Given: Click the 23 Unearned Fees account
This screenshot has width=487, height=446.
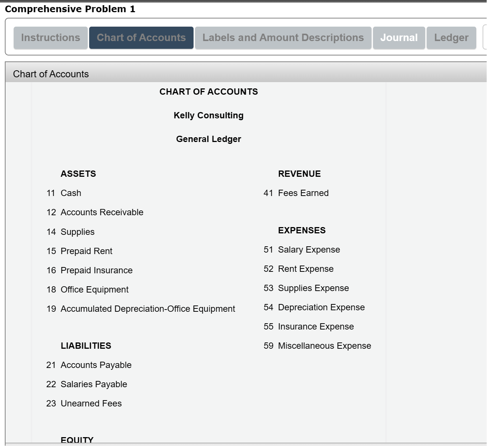Looking at the screenshot, I should 84,403.
